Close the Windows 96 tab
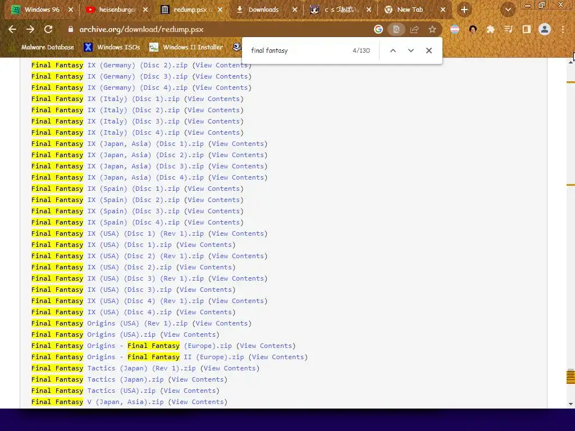The height and width of the screenshot is (431, 575). tap(71, 10)
